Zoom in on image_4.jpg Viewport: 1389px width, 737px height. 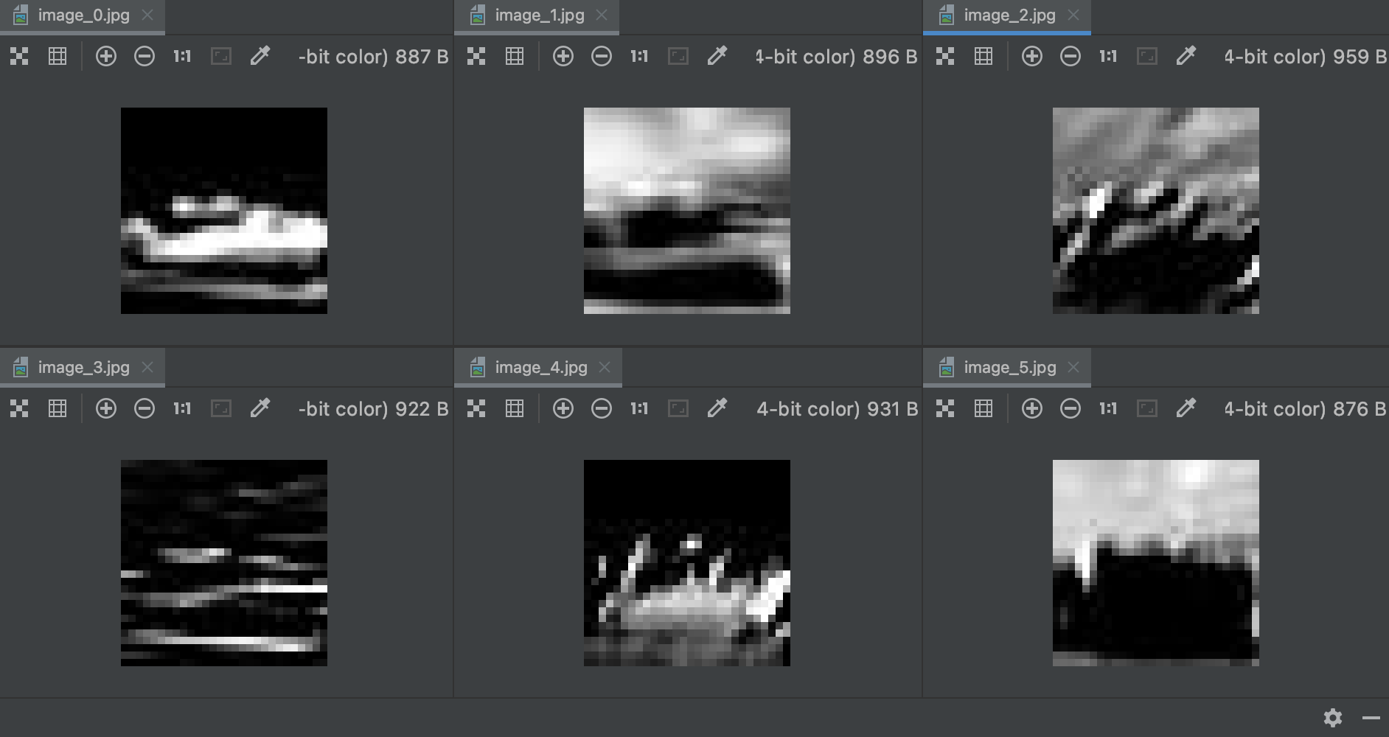563,408
